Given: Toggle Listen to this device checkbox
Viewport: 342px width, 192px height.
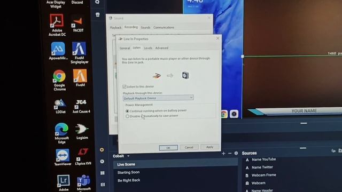Looking at the screenshot, I should point(125,86).
